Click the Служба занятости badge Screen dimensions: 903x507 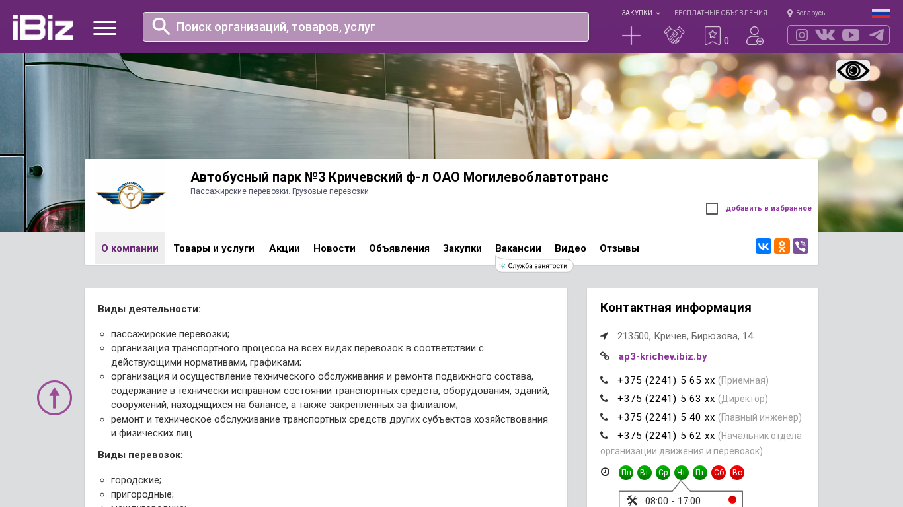[534, 265]
